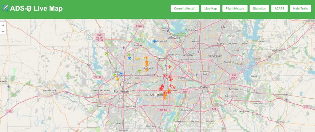
Task: Toggle the Hide Trails button
Action: pyautogui.click(x=300, y=8)
